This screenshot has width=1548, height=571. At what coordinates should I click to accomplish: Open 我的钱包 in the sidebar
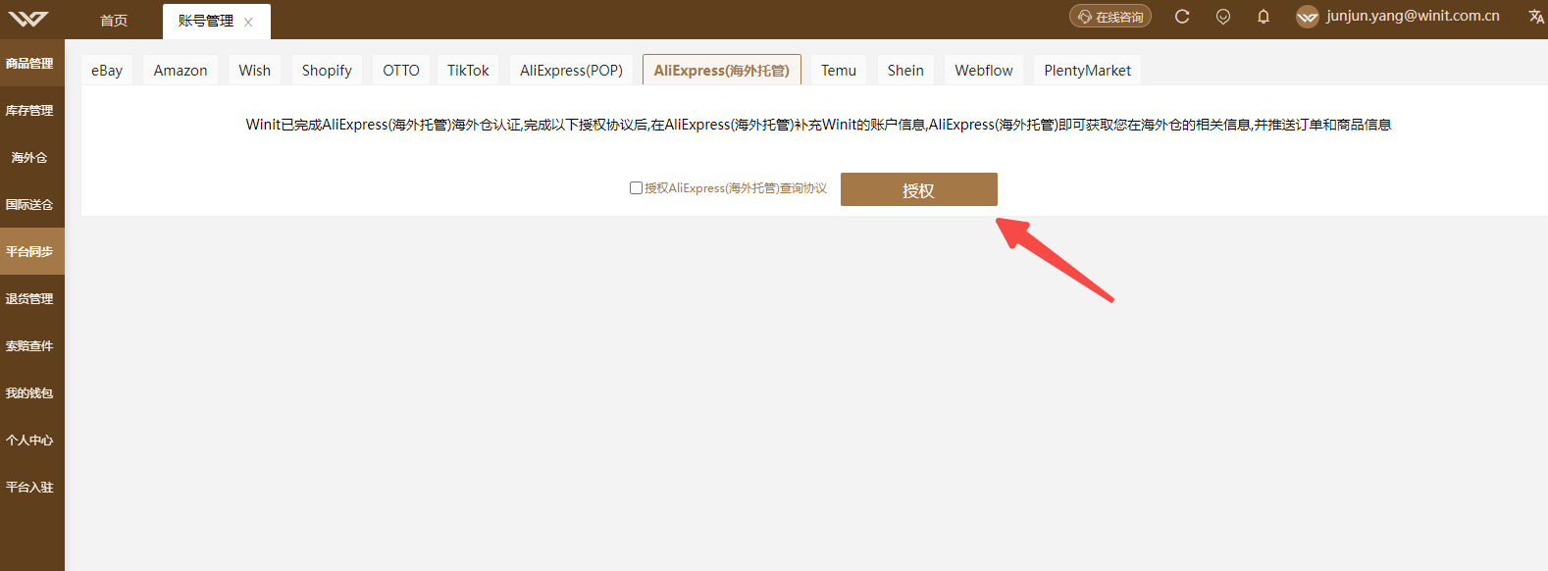pos(32,392)
